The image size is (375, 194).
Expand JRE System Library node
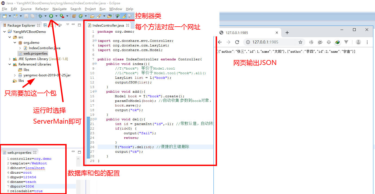pyautogui.click(x=10, y=59)
